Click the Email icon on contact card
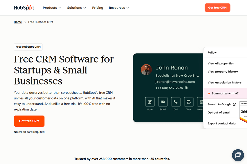Screen dimensions: 247x164 [163, 102]
